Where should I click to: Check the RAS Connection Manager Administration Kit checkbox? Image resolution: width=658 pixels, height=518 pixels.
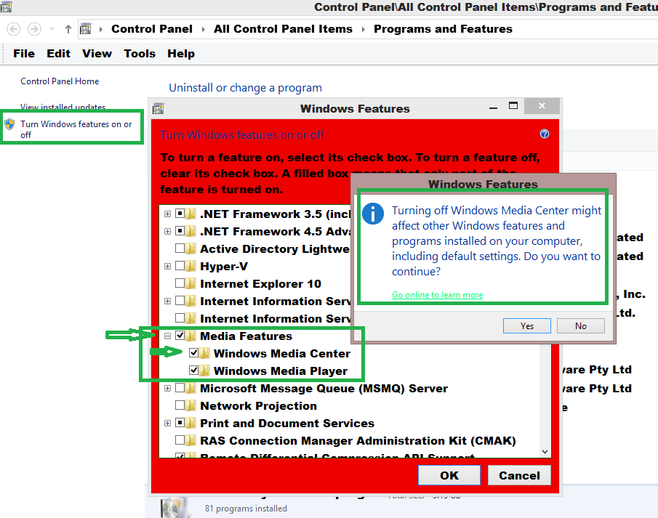[180, 440]
